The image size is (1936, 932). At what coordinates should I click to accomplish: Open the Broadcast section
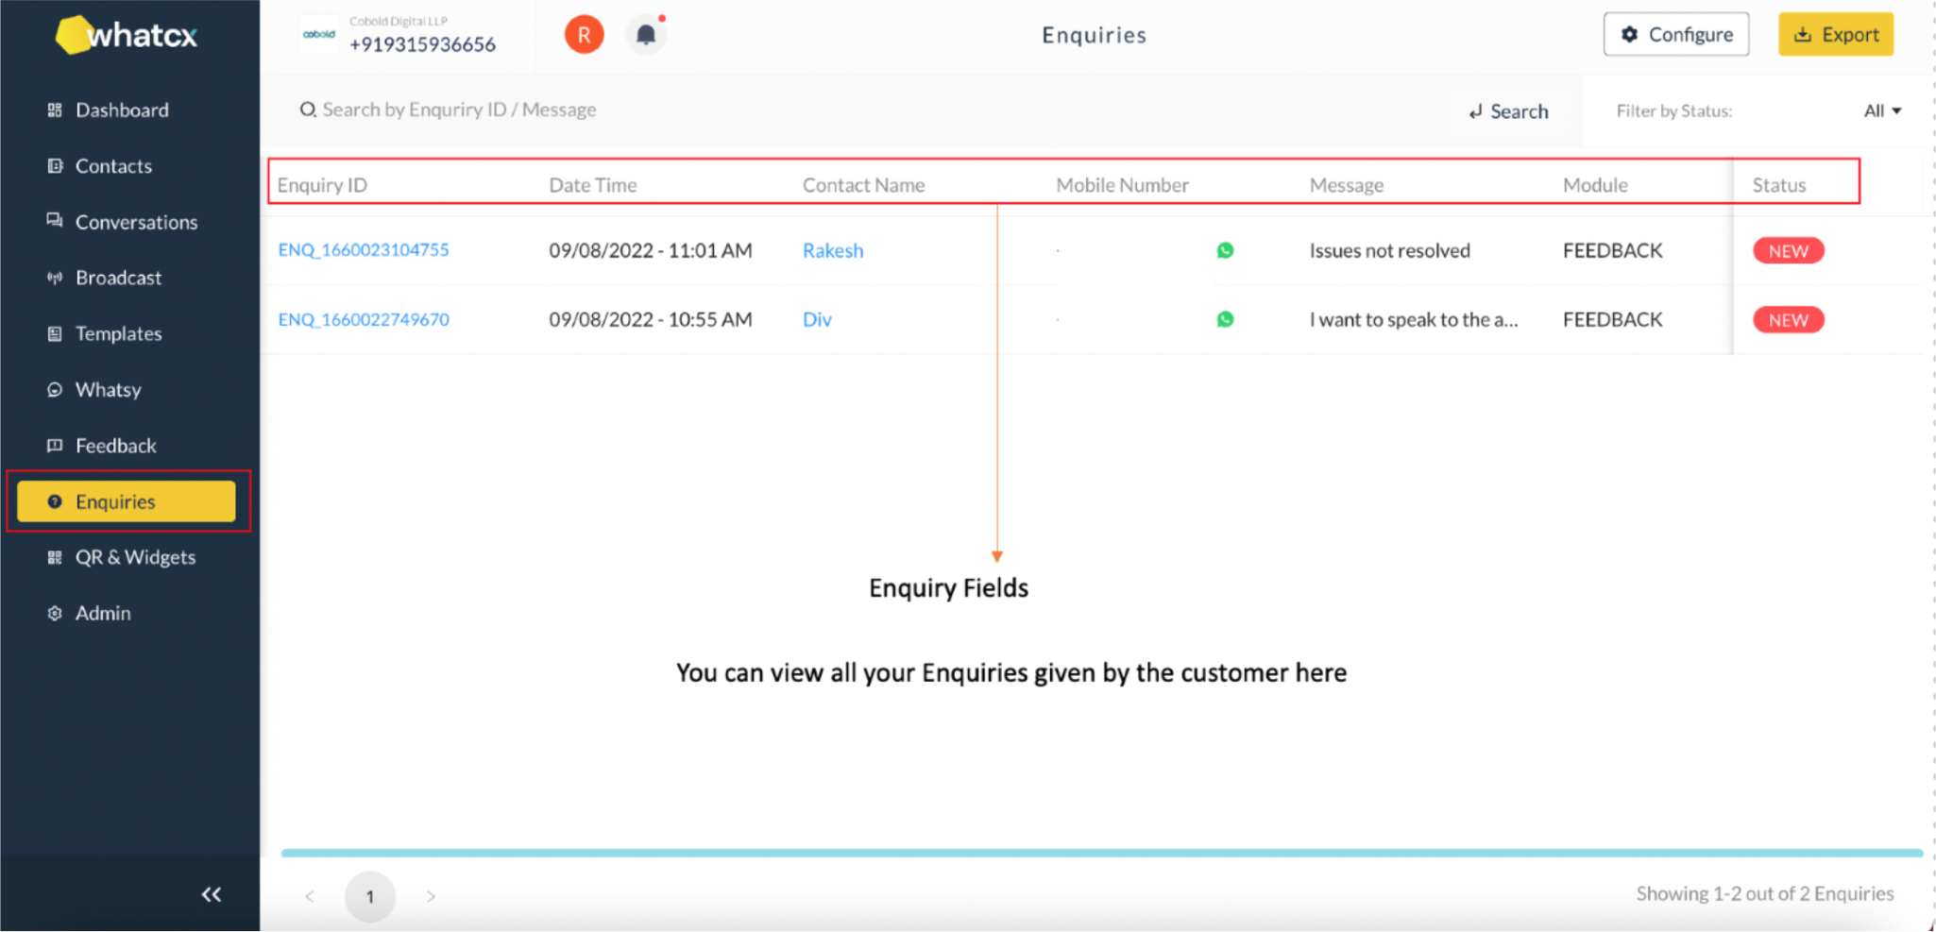[x=118, y=278]
